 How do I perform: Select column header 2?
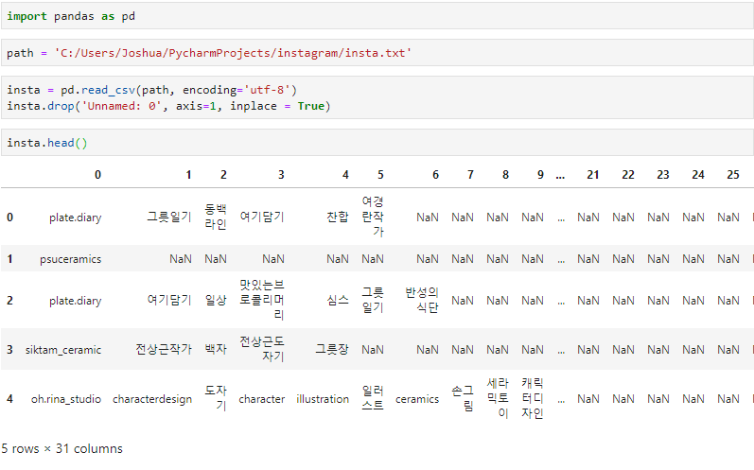[x=223, y=175]
